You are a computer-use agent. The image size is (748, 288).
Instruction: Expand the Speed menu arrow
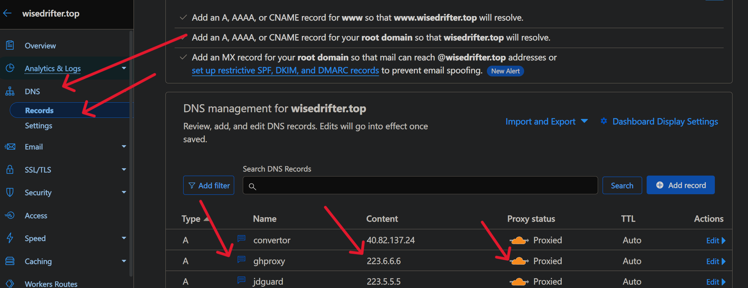tap(124, 238)
